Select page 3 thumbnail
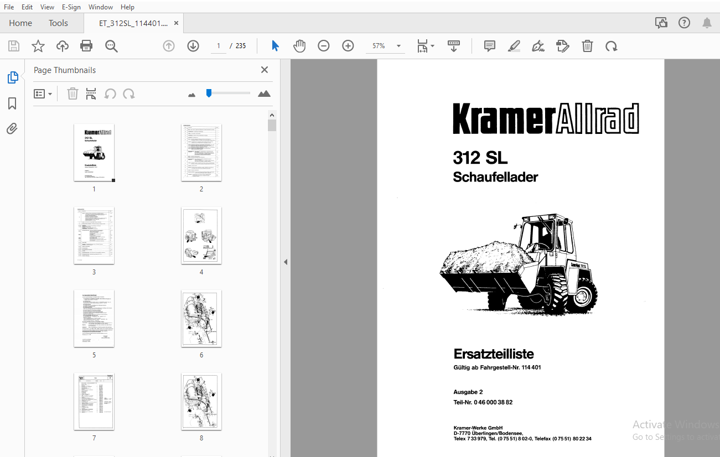Screen dimensions: 720x457 [x=94, y=236]
